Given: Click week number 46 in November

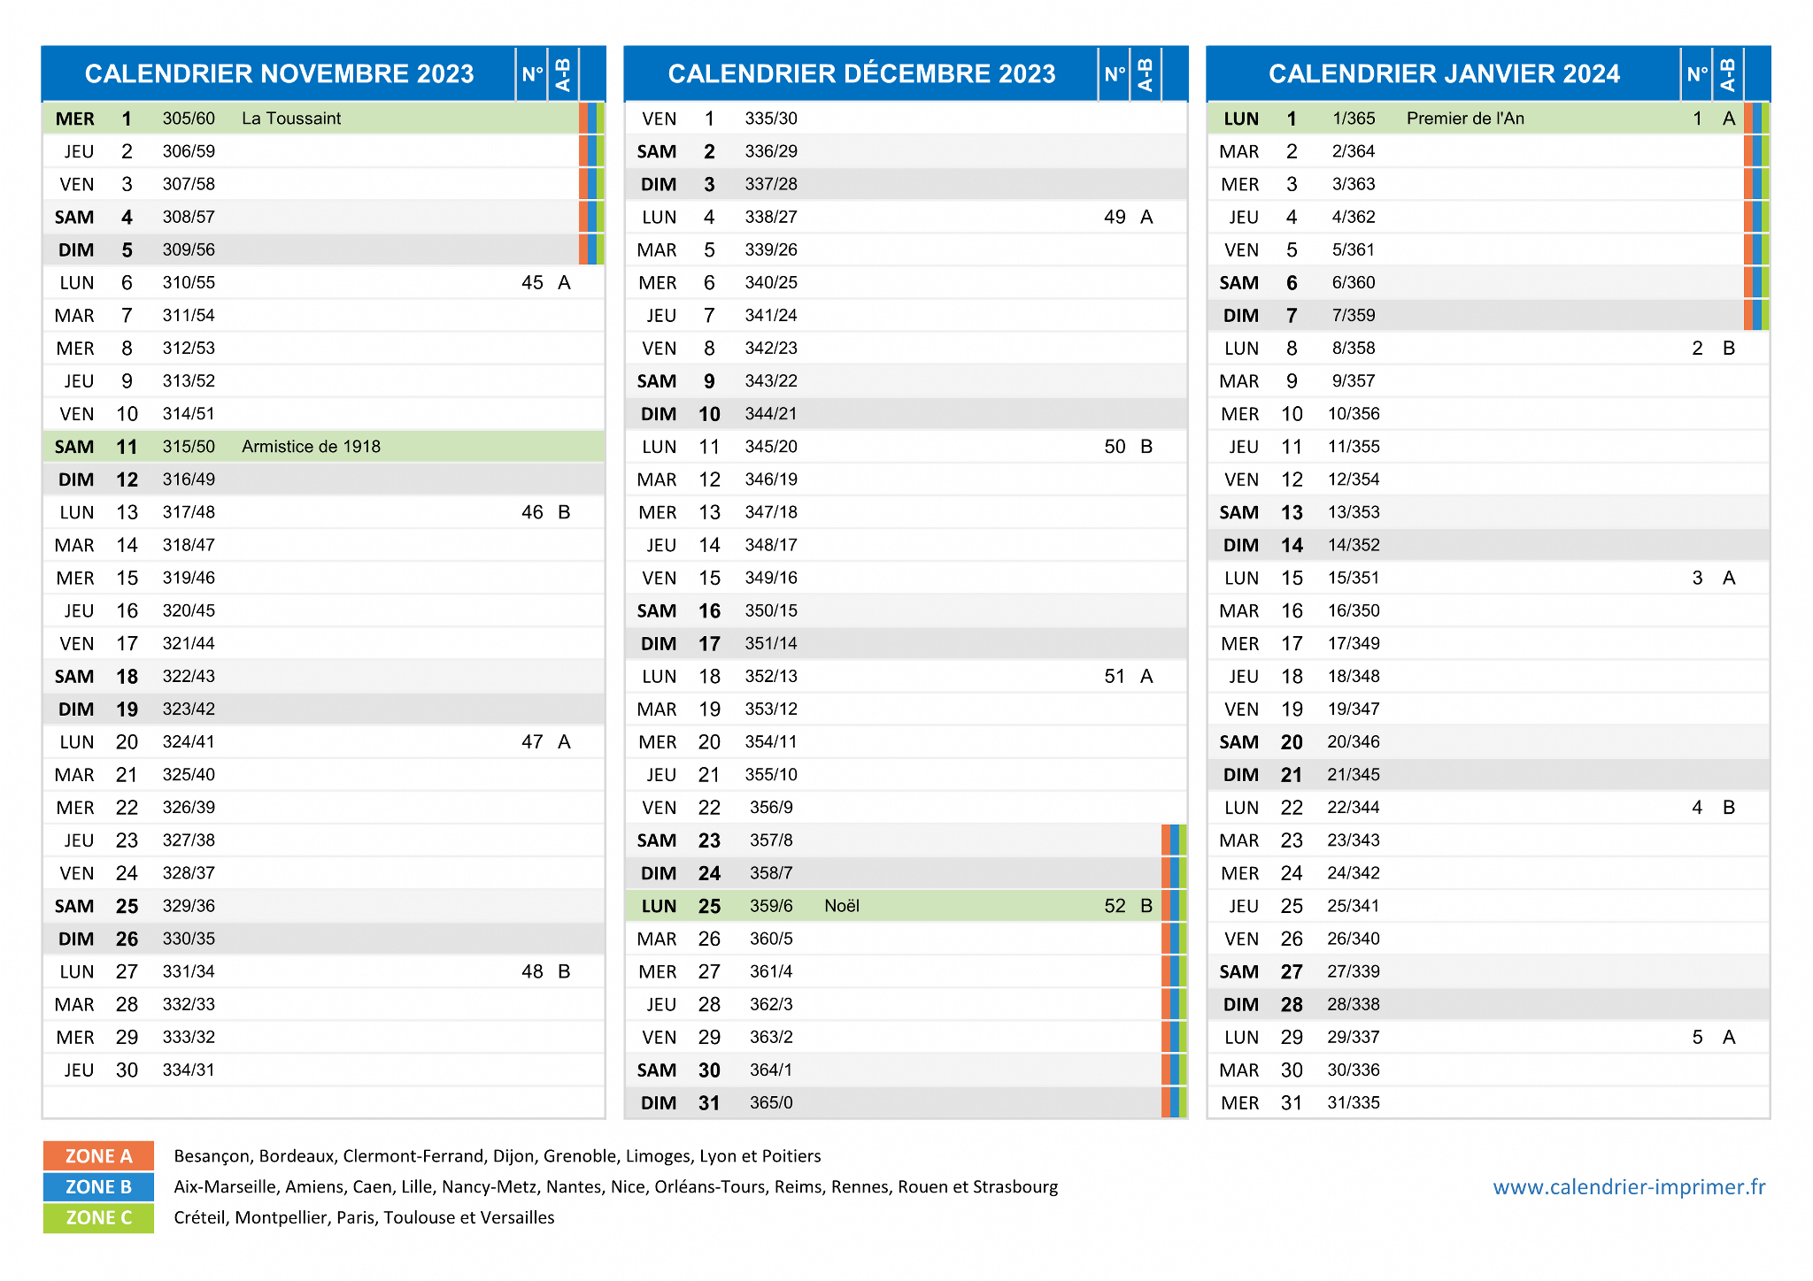Looking at the screenshot, I should [x=532, y=512].
